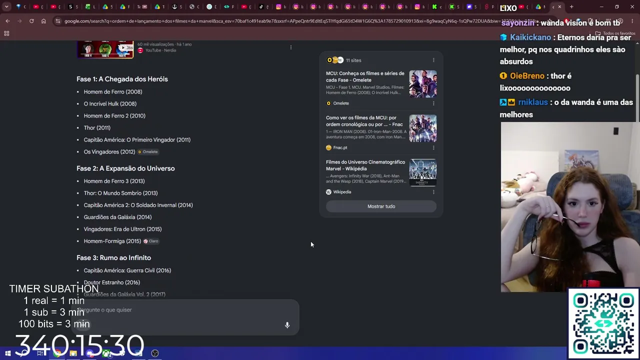Open the YouTube · Nerdia source link
This screenshot has height=360, width=640.
coord(157,50)
